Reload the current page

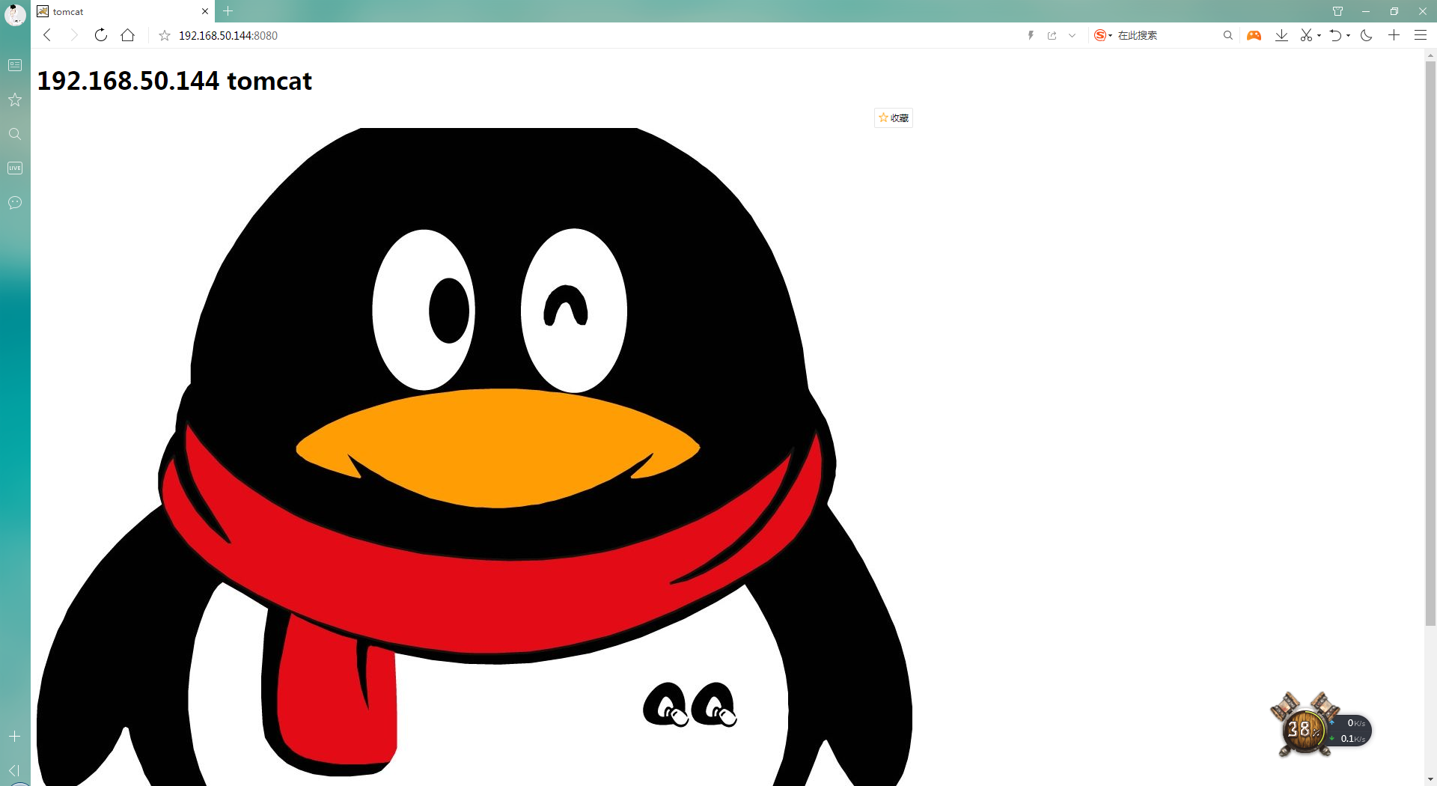[100, 35]
